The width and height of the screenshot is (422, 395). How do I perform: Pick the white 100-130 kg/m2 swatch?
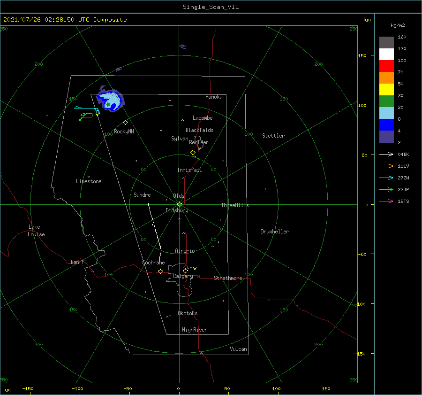pyautogui.click(x=386, y=54)
